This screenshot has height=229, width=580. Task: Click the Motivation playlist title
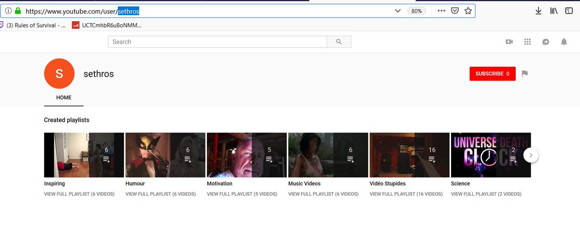(219, 184)
